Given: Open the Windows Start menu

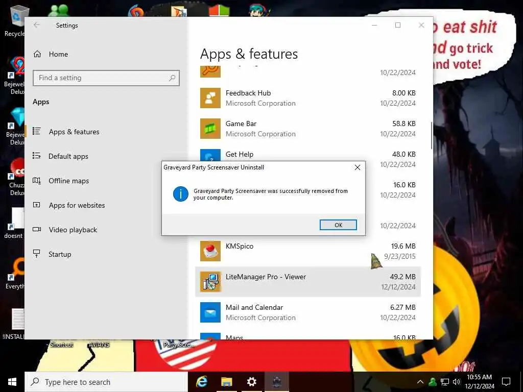Looking at the screenshot, I should point(12,382).
